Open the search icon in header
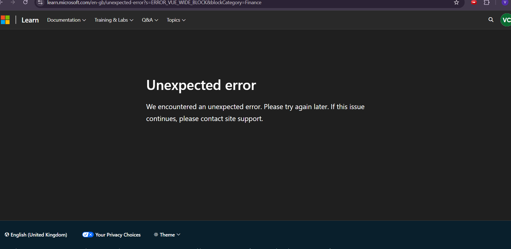Screen dimensions: 511x249 tap(491, 20)
